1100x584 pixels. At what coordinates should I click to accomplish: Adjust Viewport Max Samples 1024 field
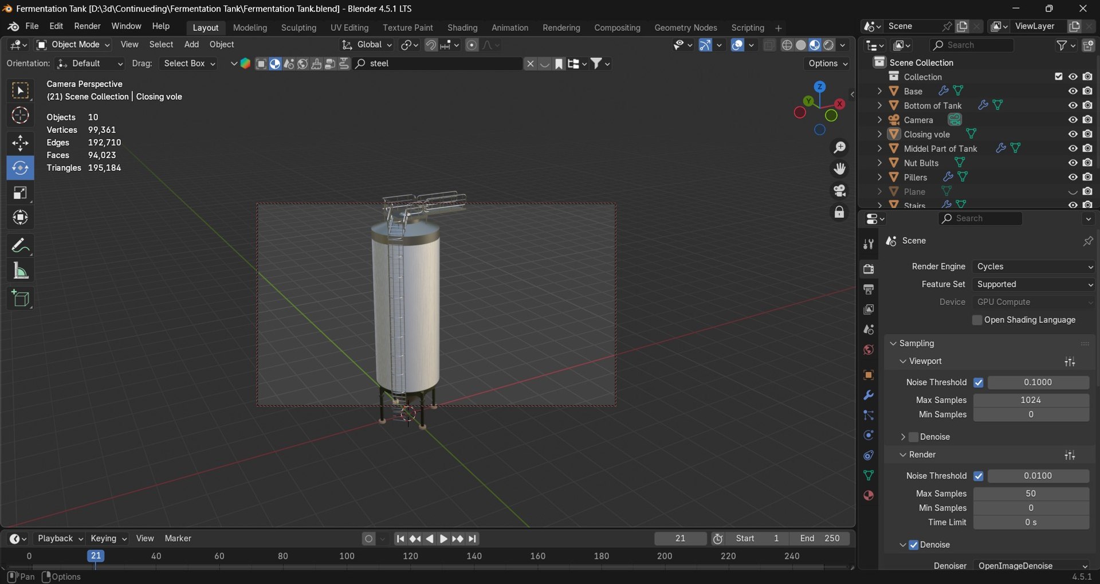point(1031,400)
